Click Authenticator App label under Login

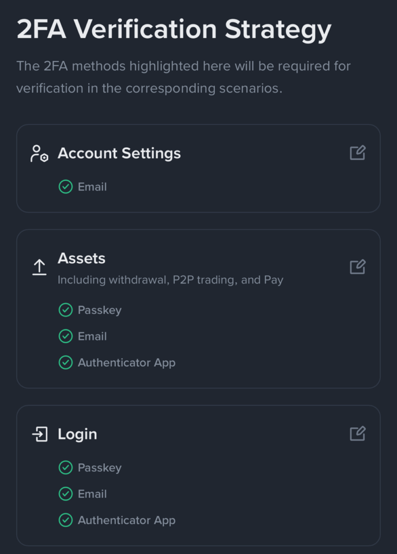tap(127, 520)
